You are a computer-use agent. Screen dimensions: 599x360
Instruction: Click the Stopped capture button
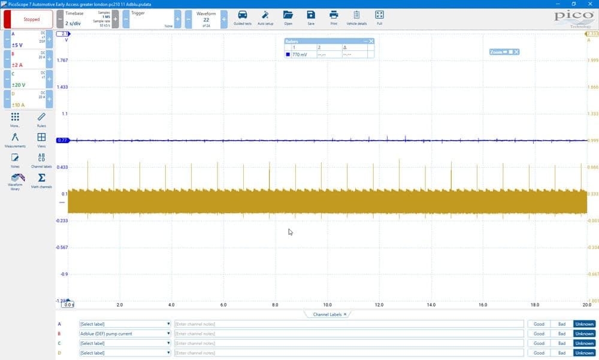click(x=28, y=19)
